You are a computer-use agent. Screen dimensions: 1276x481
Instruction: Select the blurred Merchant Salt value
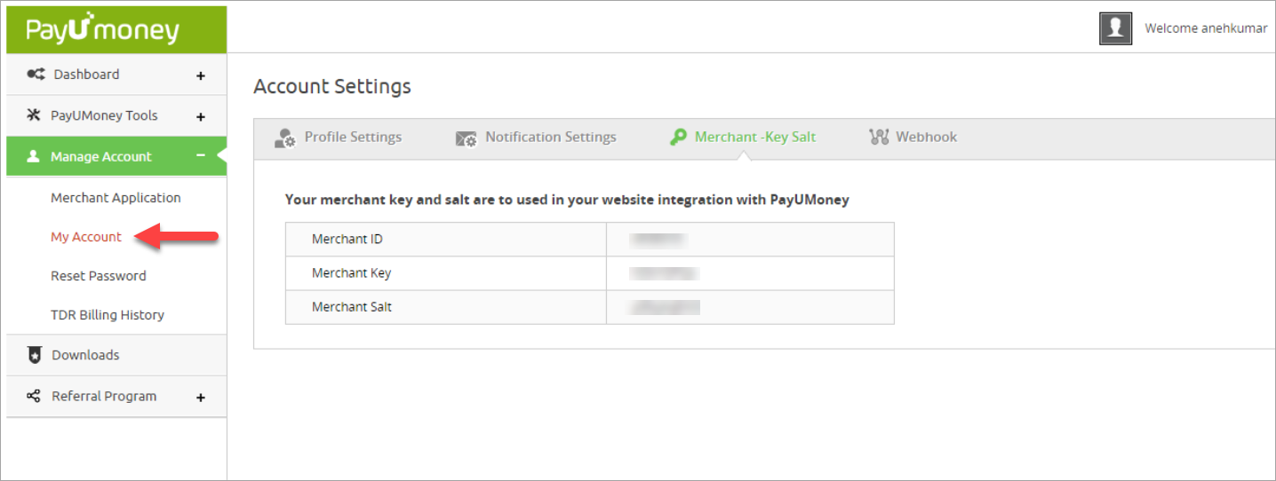click(665, 307)
